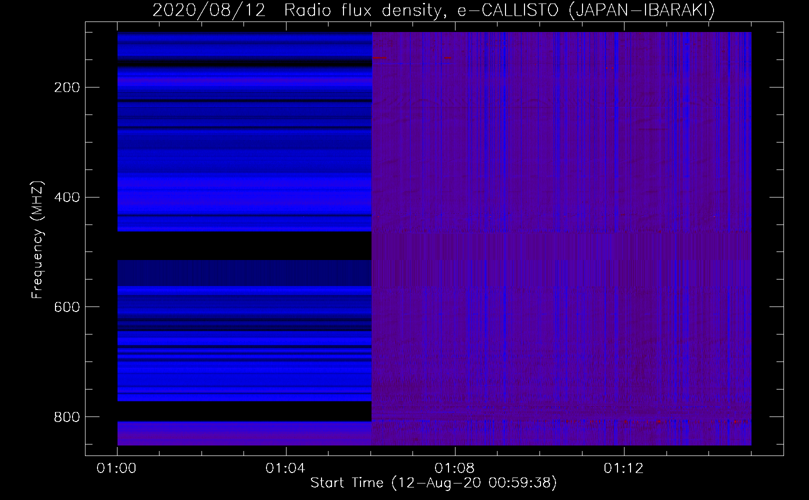809x500 pixels.
Task: Click the 01:04 time tick label
Action: (x=285, y=468)
